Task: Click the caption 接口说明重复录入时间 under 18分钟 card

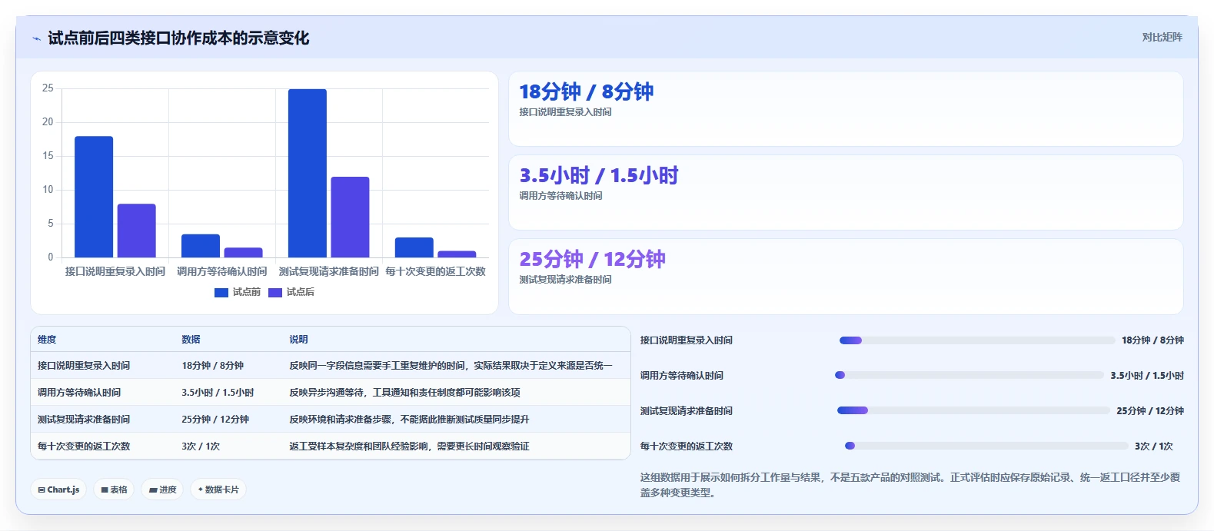Action: (x=565, y=112)
